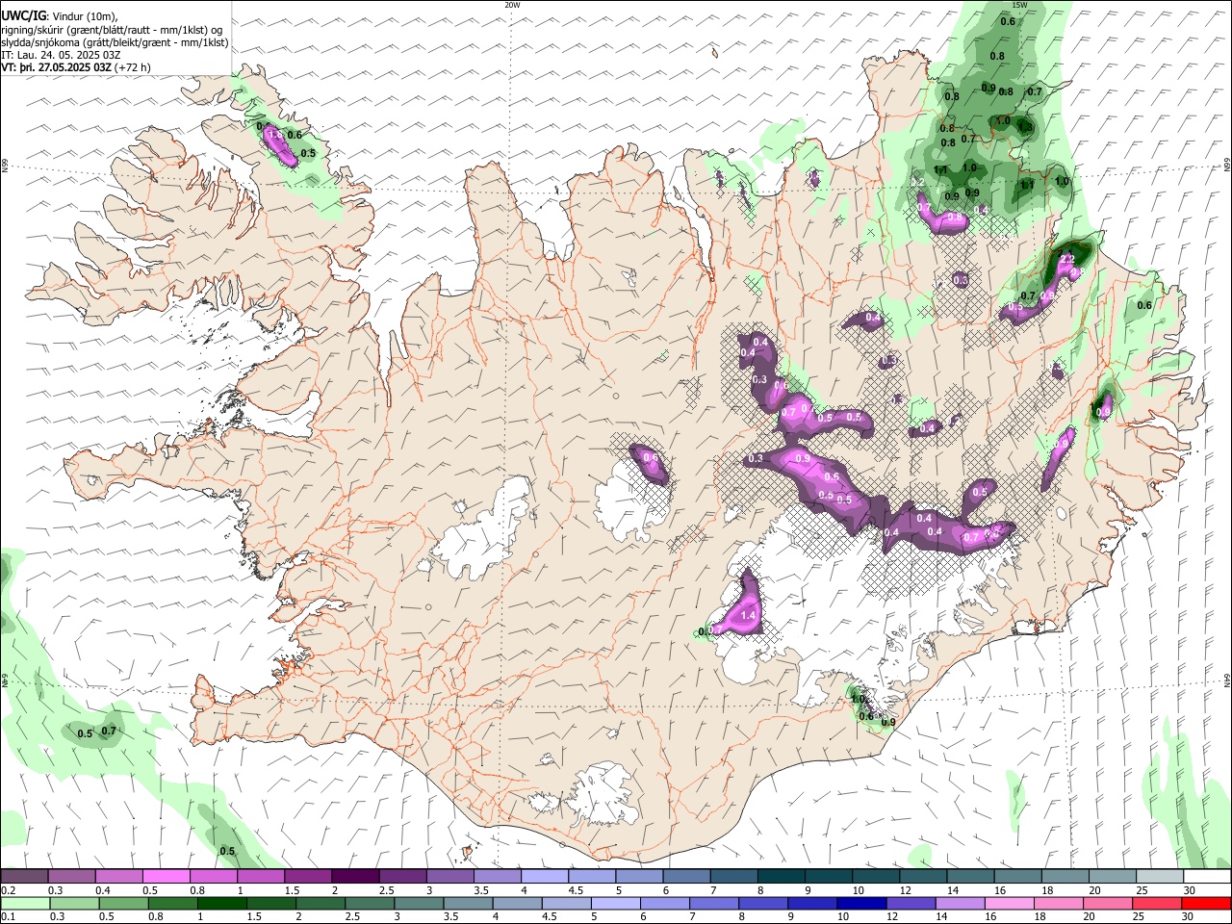Click the '20W' longitude label
This screenshot has height=924, width=1232.
coord(512,5)
